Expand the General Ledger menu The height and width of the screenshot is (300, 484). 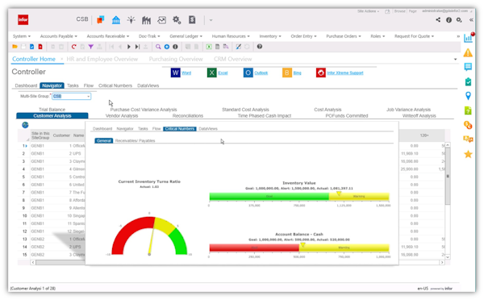[x=186, y=36]
